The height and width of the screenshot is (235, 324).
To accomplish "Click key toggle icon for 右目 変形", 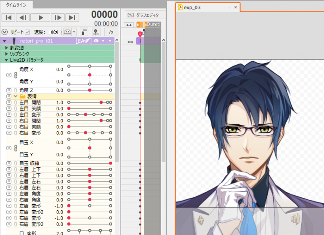I will pos(9,133).
